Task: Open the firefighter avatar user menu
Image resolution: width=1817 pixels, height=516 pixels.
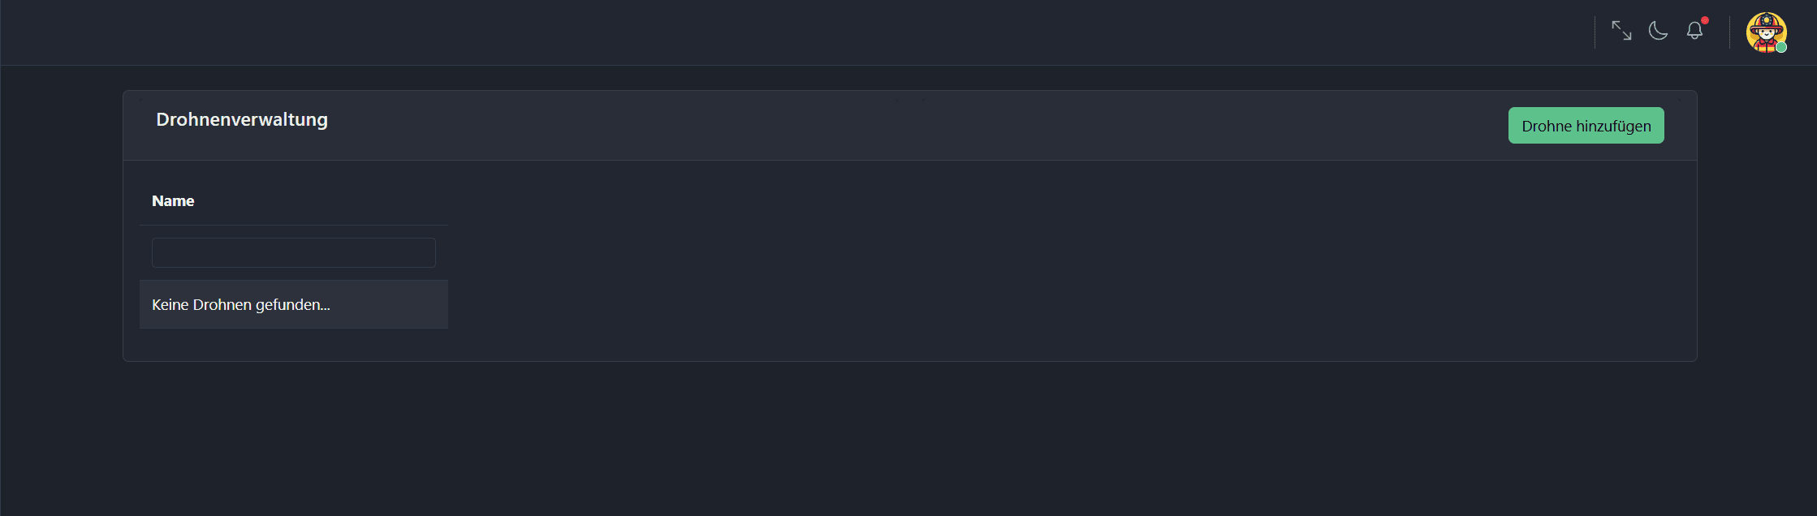Action: point(1766,32)
